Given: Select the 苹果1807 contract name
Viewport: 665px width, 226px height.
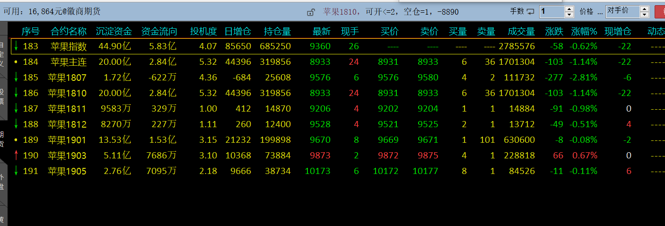Looking at the screenshot, I should click(67, 77).
